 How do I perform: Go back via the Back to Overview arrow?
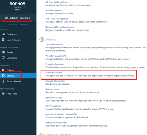[9, 24]
